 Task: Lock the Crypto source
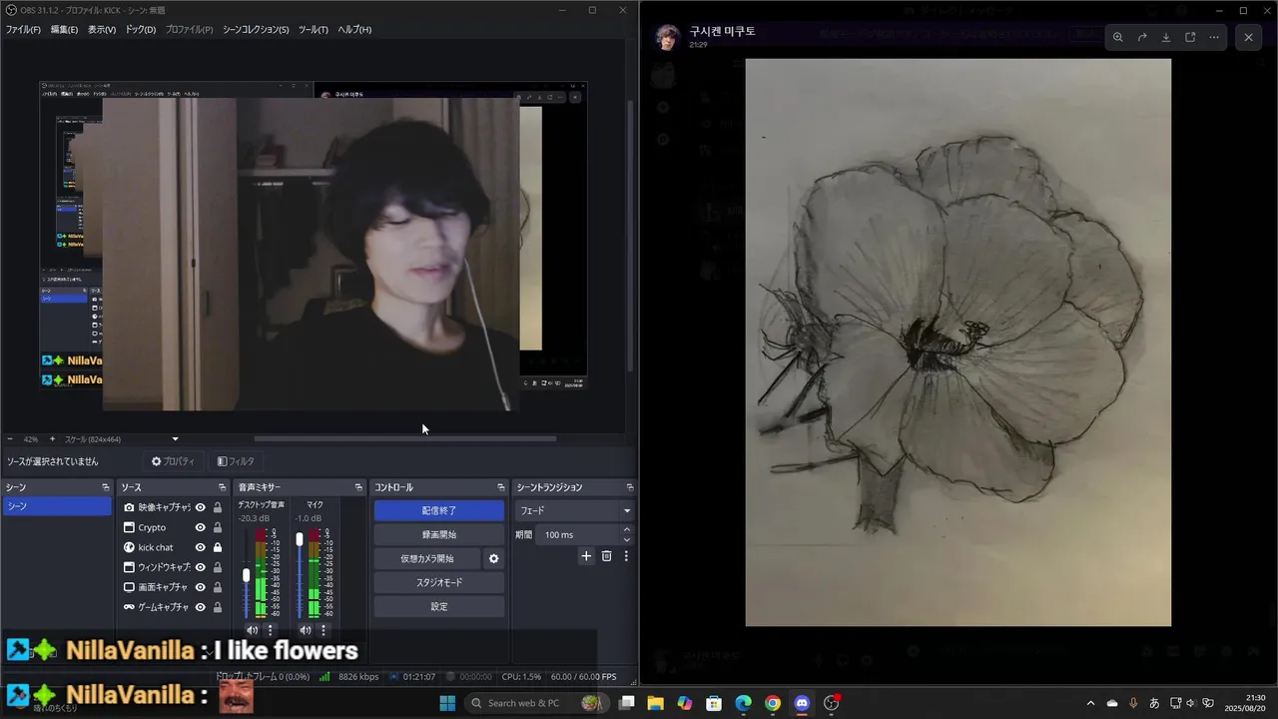point(218,527)
